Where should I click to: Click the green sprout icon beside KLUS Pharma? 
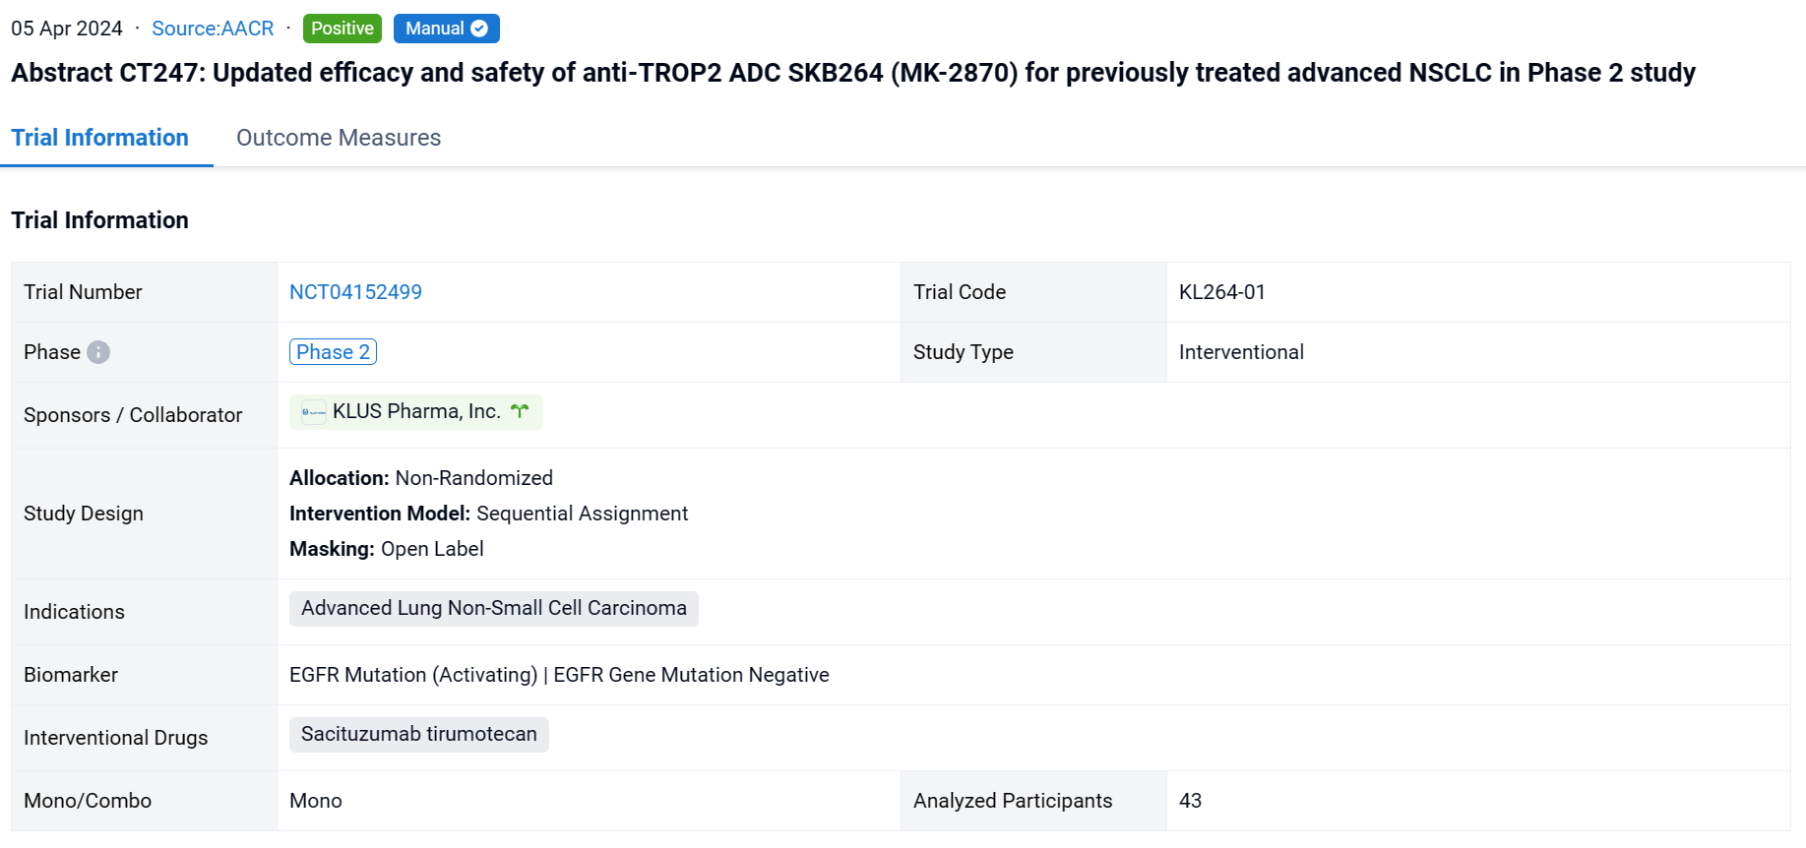520,411
